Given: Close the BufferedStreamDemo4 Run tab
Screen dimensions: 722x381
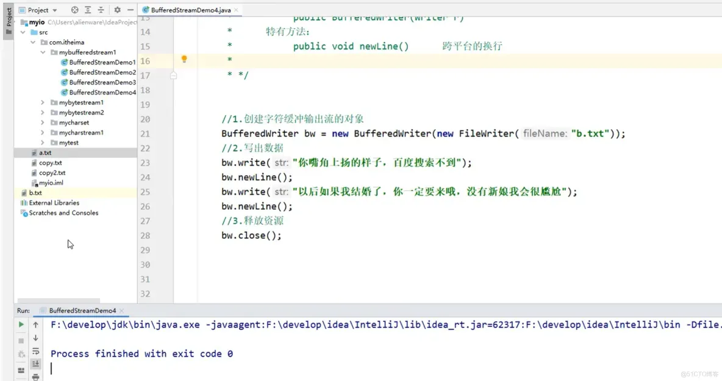Looking at the screenshot, I should tap(121, 311).
